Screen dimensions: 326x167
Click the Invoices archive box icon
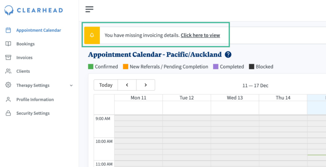8,58
